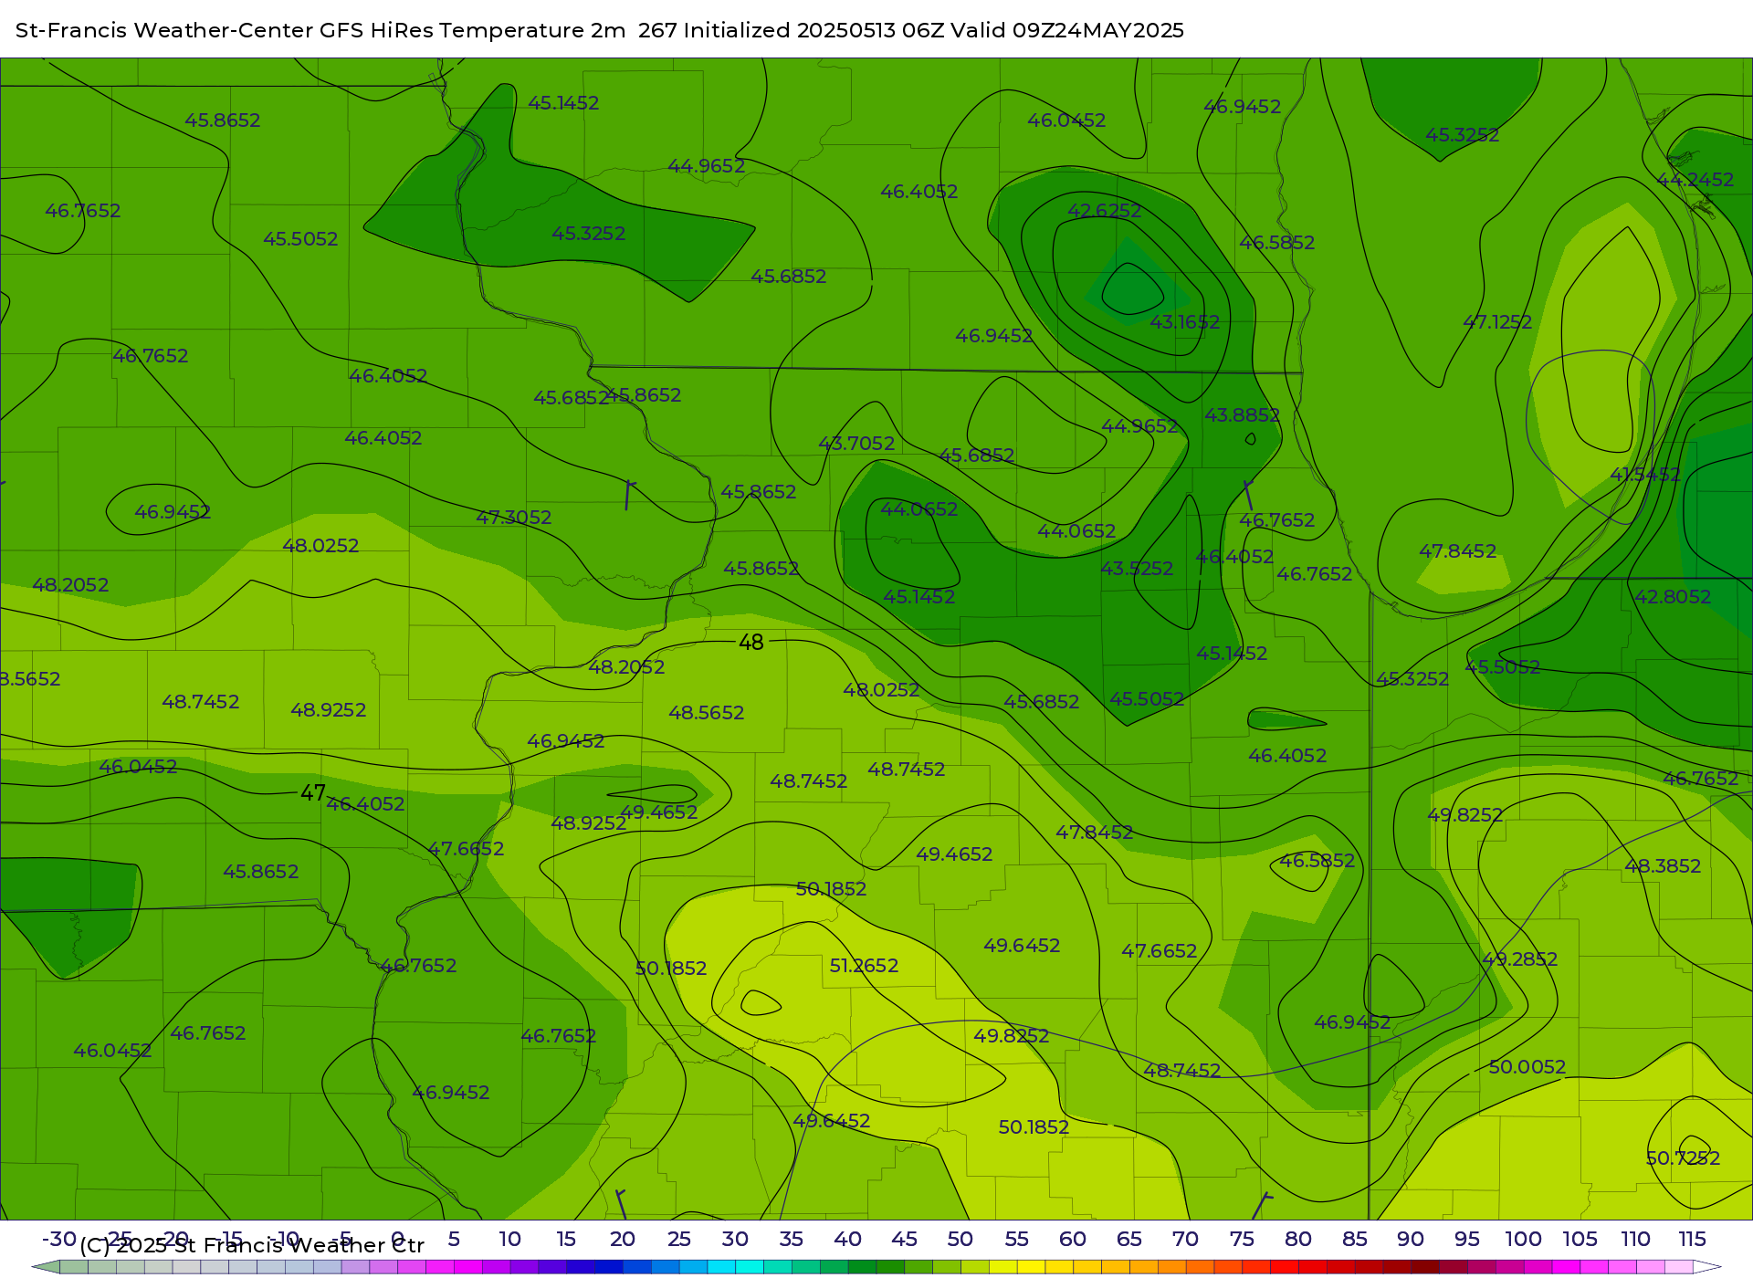Click the 100 label on the color scale
This screenshot has width=1753, height=1278.
pos(1523,1239)
